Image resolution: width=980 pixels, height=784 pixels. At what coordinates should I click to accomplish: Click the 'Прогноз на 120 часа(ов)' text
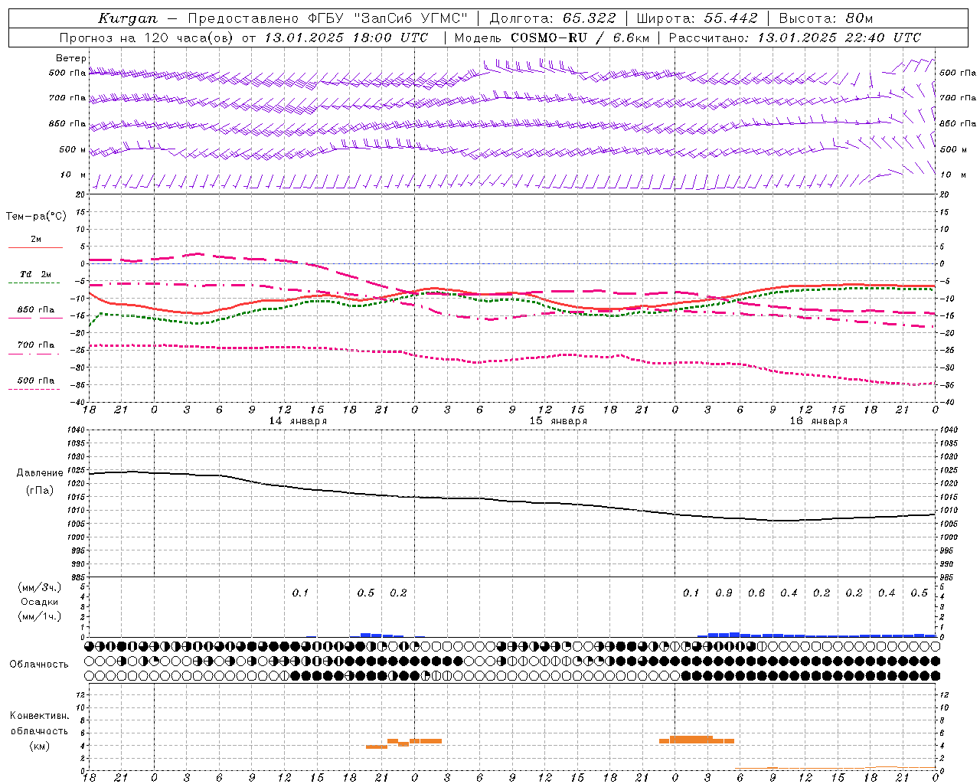pyautogui.click(x=146, y=38)
